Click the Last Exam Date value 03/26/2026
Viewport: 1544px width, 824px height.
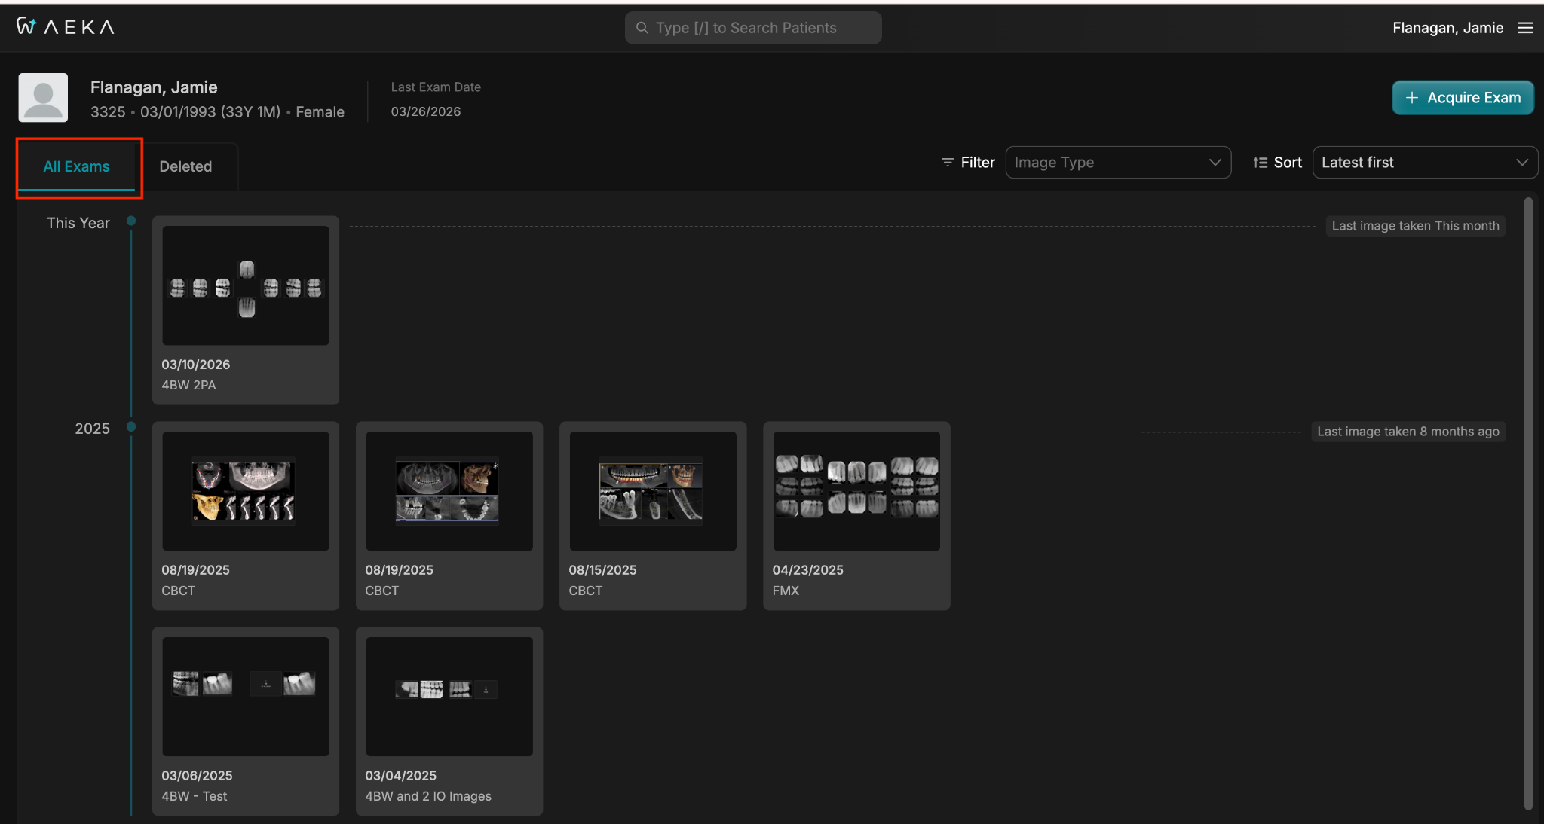(426, 111)
